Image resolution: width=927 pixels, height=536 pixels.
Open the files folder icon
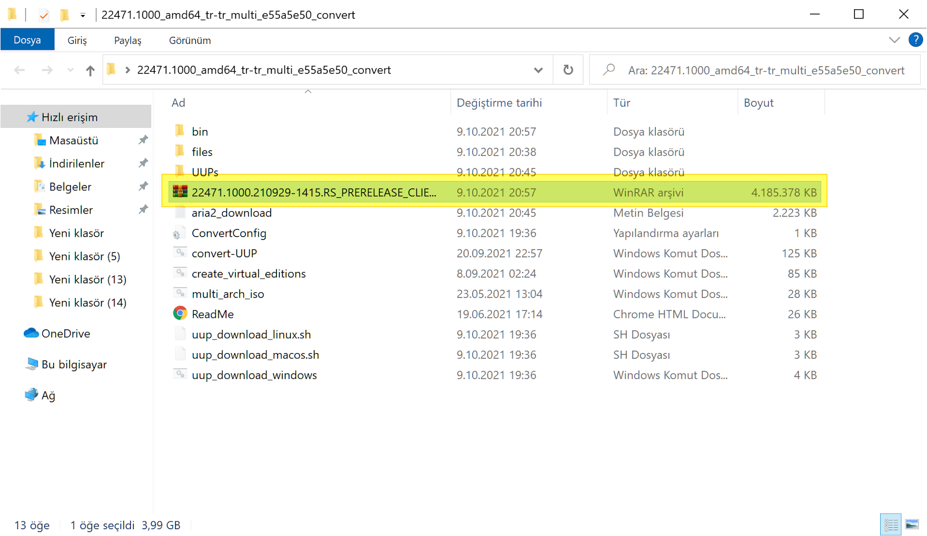point(180,150)
